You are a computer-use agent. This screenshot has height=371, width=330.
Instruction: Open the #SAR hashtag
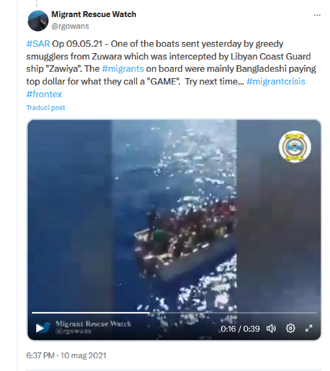pos(38,44)
